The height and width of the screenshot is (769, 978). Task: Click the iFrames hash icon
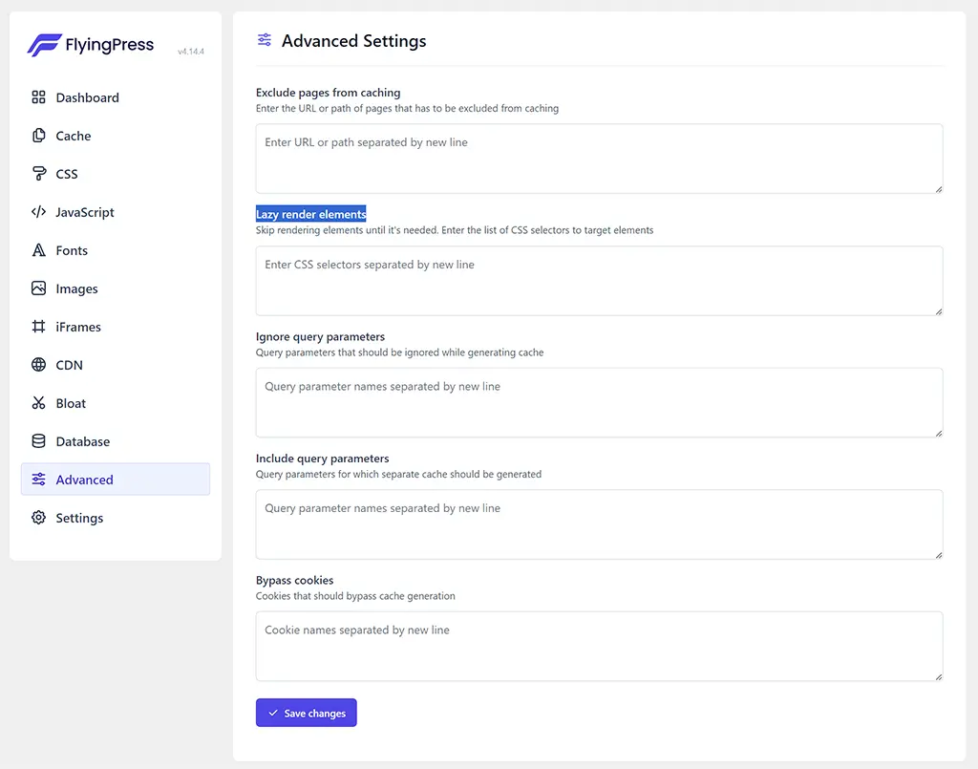coord(38,327)
